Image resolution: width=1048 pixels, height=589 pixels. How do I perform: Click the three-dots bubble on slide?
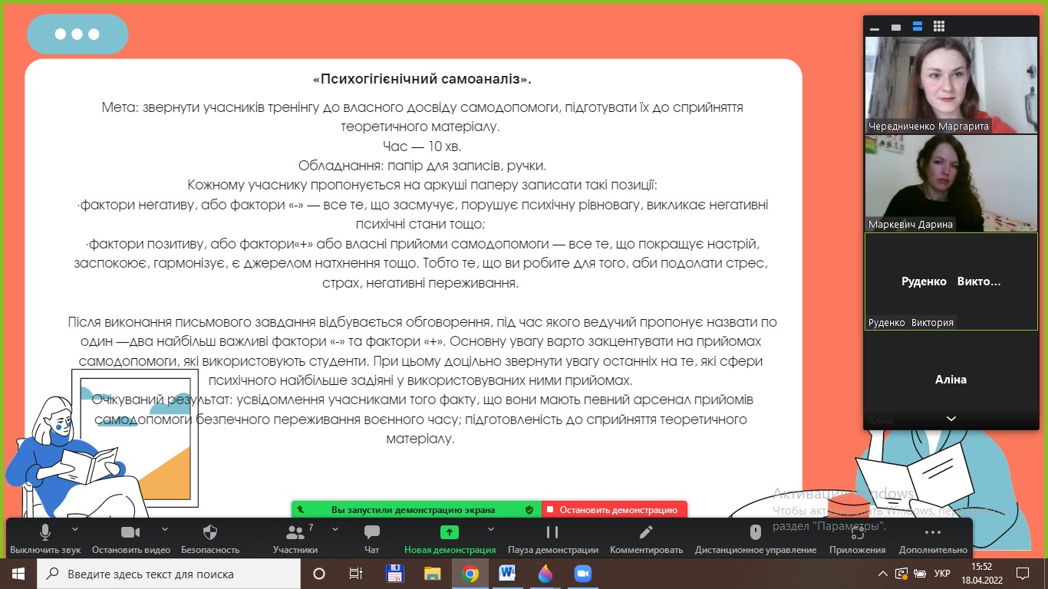pyautogui.click(x=77, y=35)
